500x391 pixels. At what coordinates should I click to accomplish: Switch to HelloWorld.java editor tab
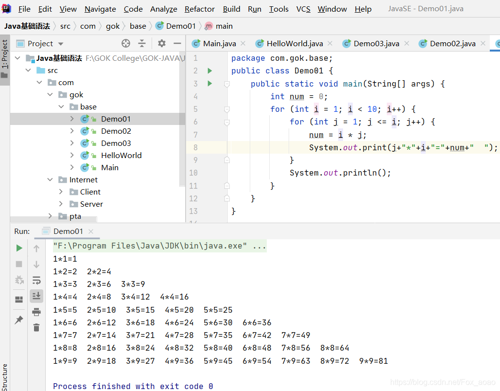click(294, 43)
